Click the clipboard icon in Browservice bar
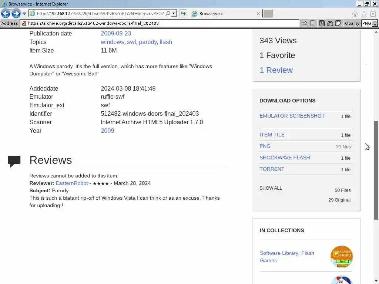 tap(338, 23)
